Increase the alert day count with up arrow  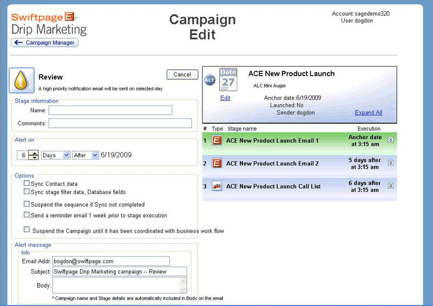34,153
